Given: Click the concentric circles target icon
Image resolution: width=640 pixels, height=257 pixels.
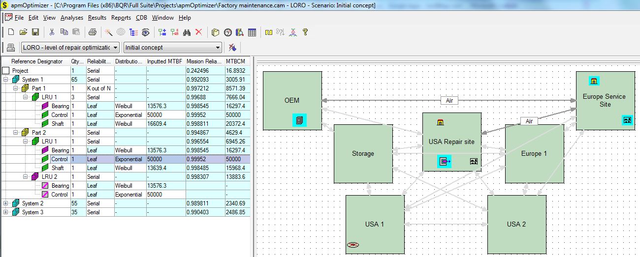Looking at the screenshot, I should [x=121, y=32].
